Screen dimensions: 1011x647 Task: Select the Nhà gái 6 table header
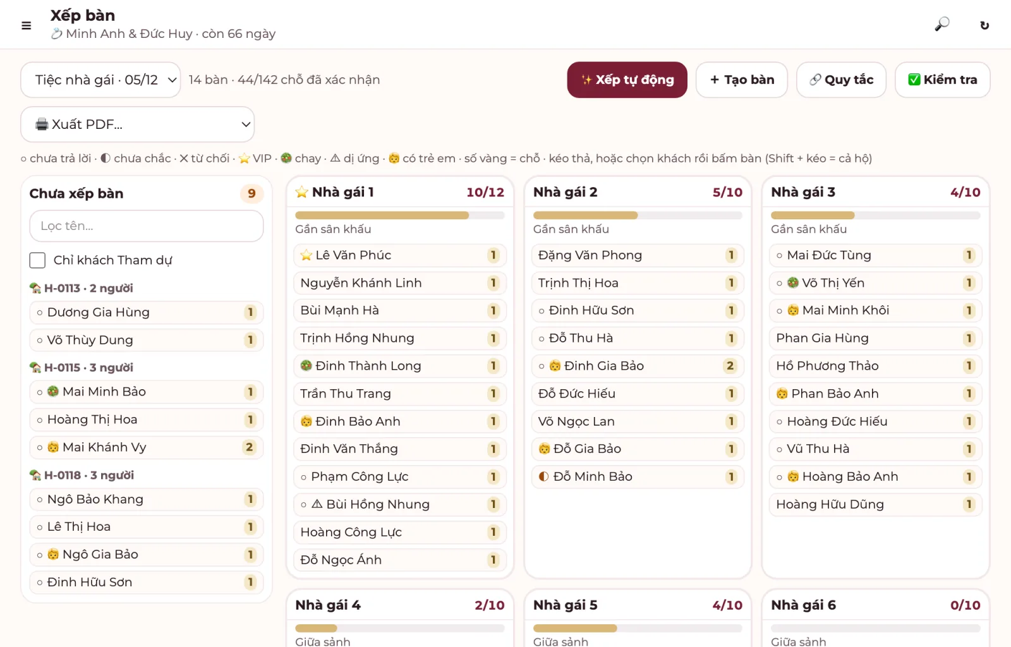click(875, 605)
